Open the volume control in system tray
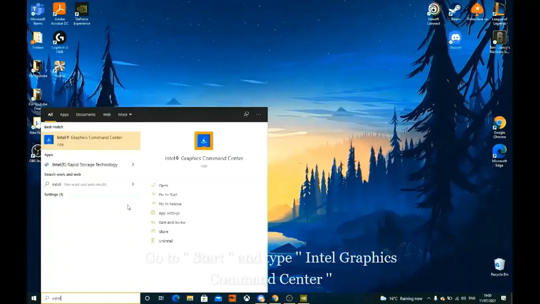Screen dimensions: 540x304 (x=463, y=298)
